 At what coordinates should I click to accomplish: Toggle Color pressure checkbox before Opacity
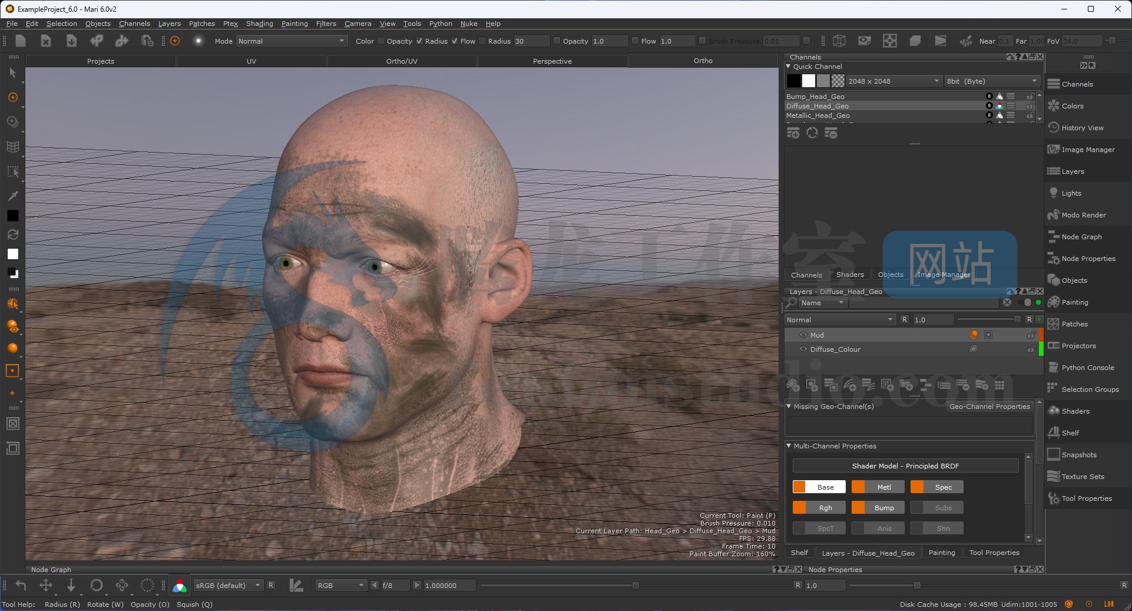[x=382, y=41]
